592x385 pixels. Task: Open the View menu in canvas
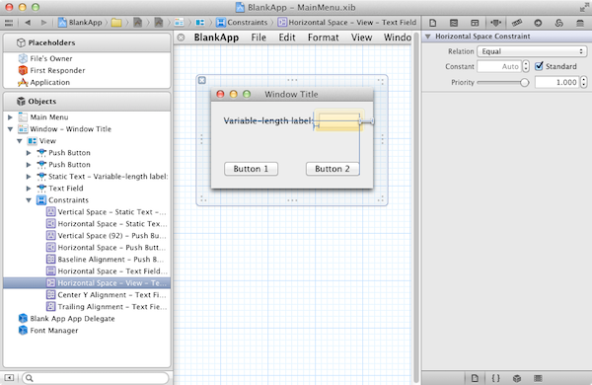coord(361,38)
